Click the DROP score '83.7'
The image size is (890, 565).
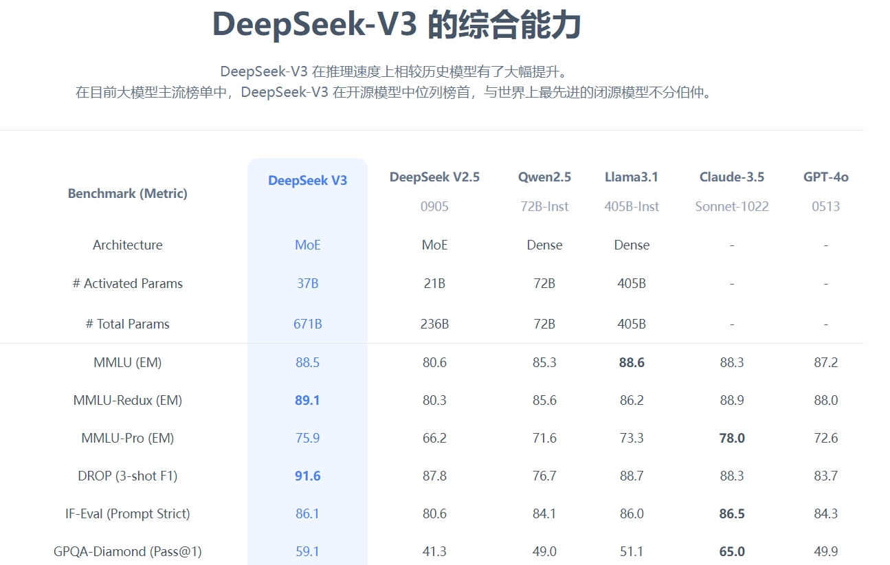pyautogui.click(x=826, y=476)
